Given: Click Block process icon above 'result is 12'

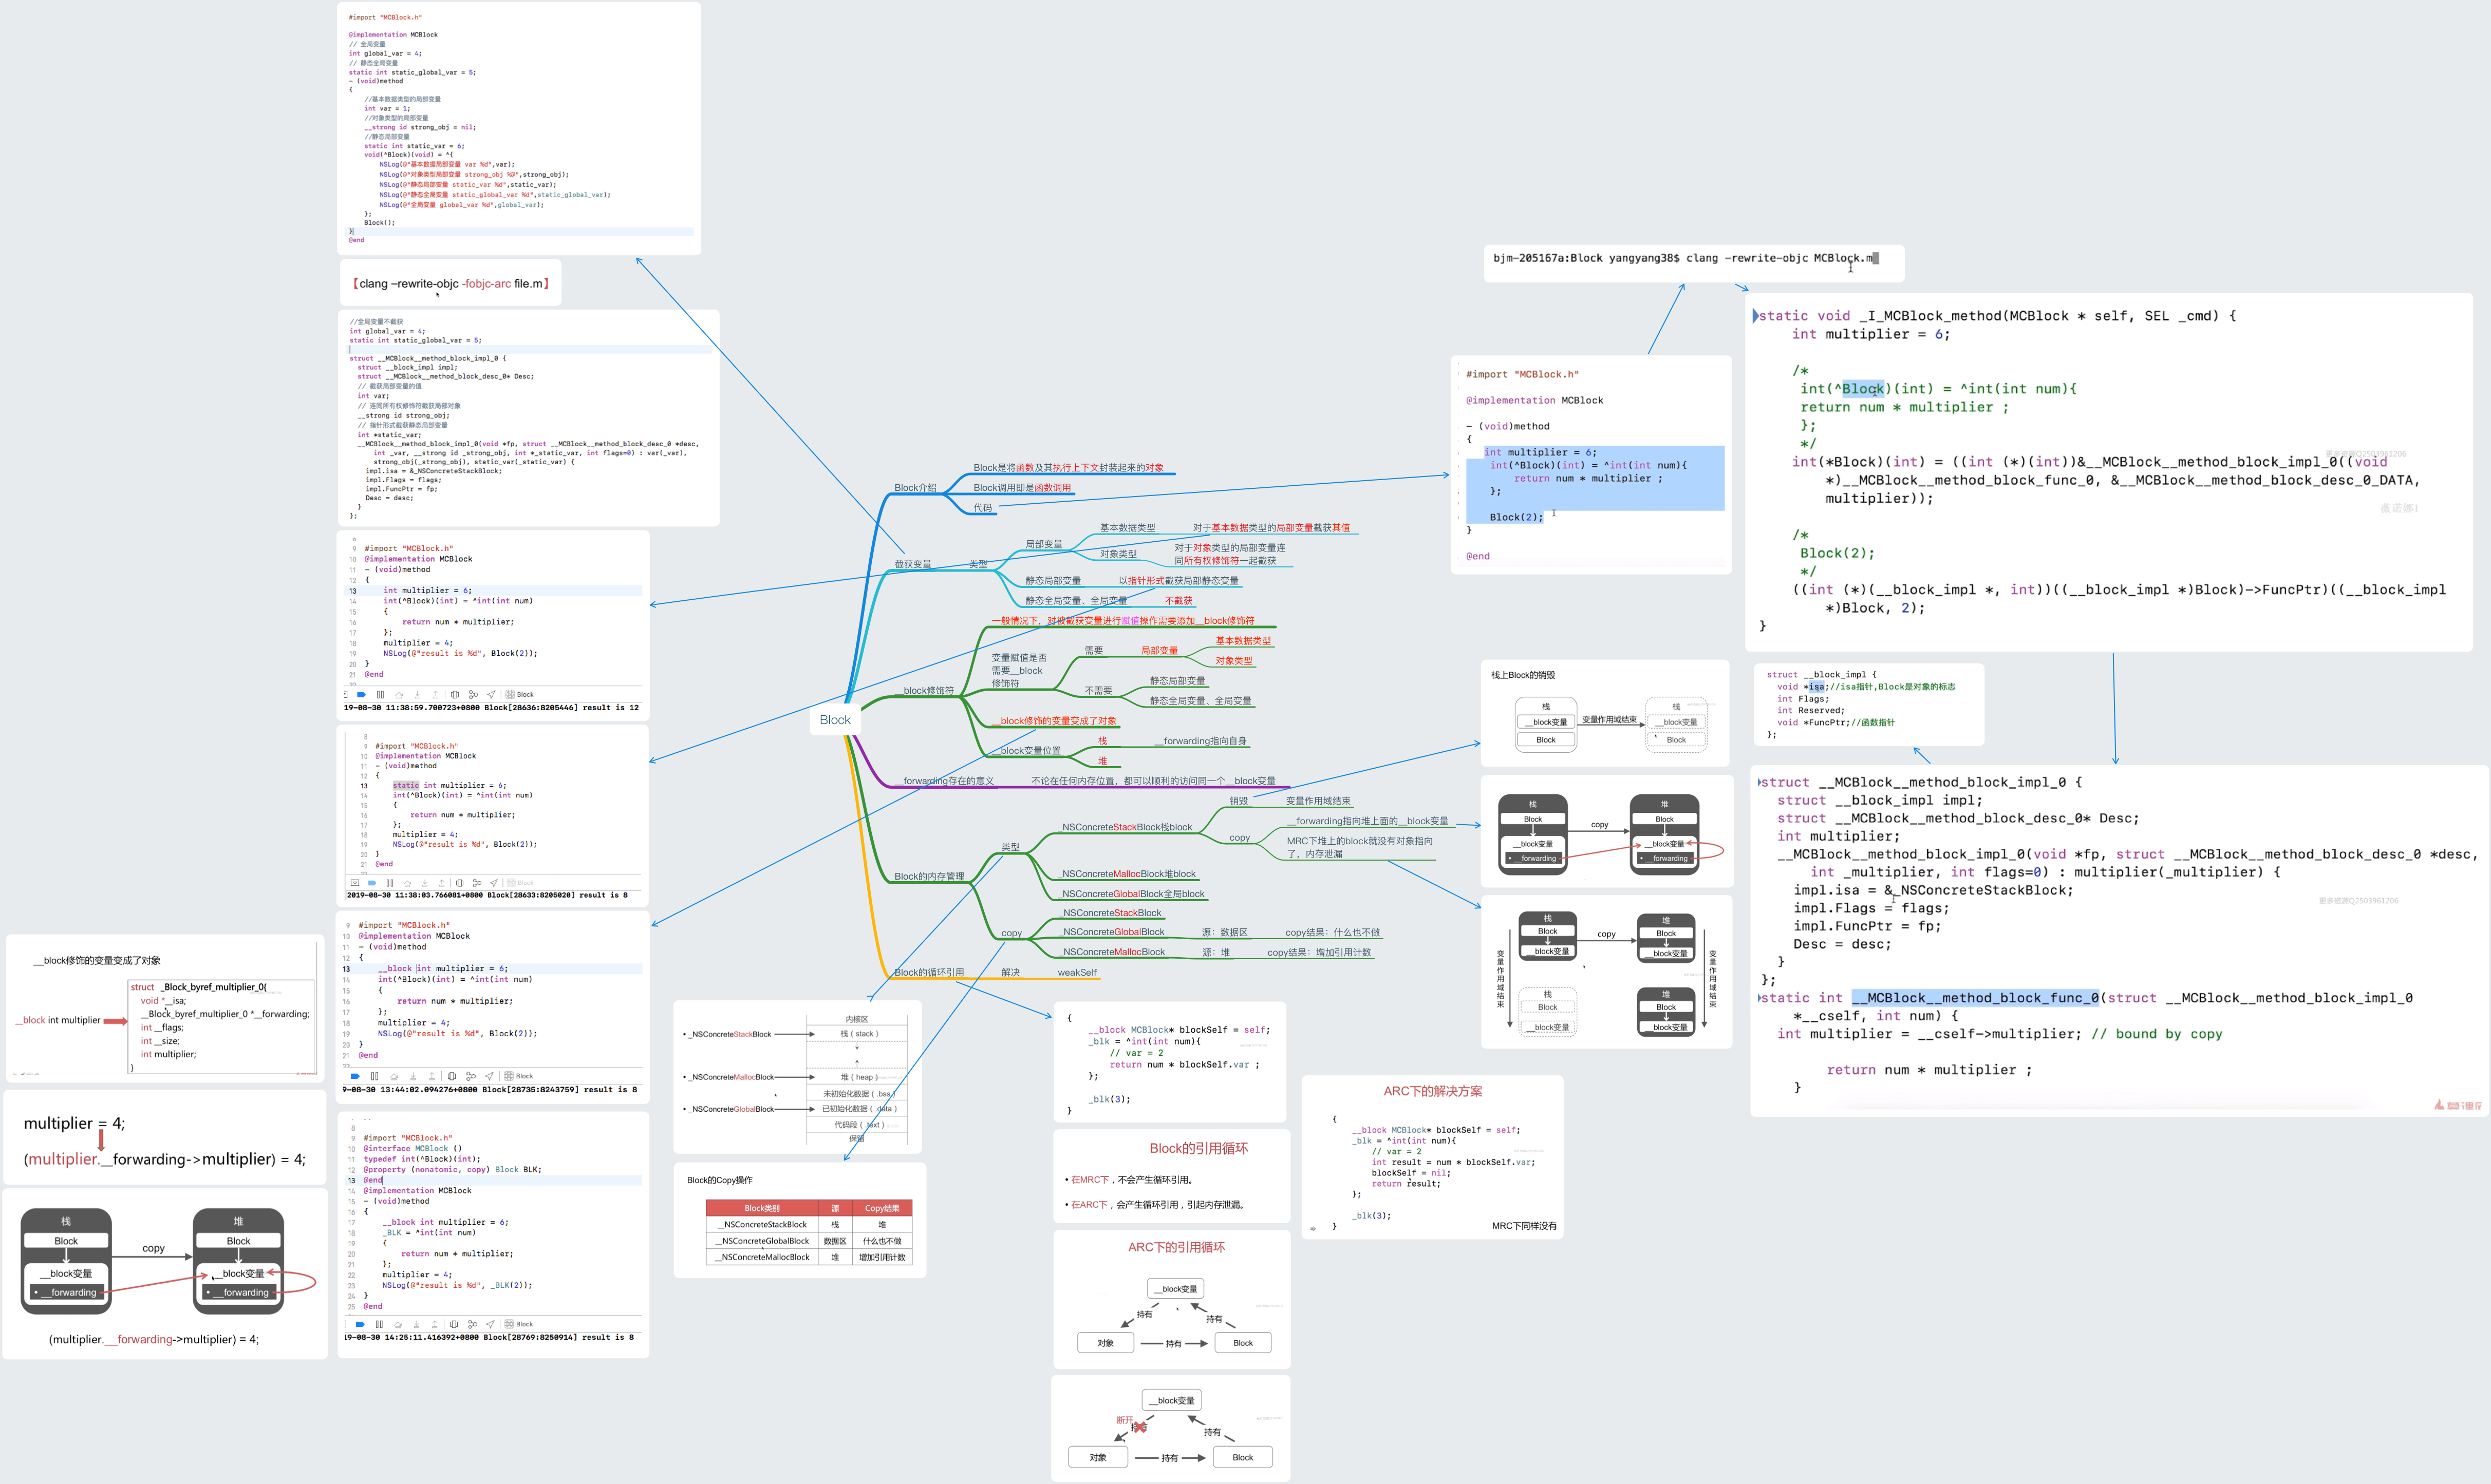Looking at the screenshot, I should click(x=510, y=695).
